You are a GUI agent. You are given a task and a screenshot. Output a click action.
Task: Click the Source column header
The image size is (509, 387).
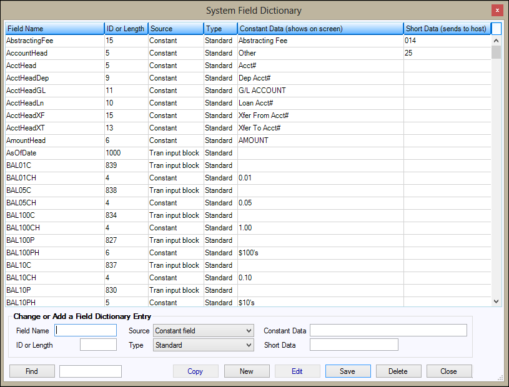tap(176, 29)
